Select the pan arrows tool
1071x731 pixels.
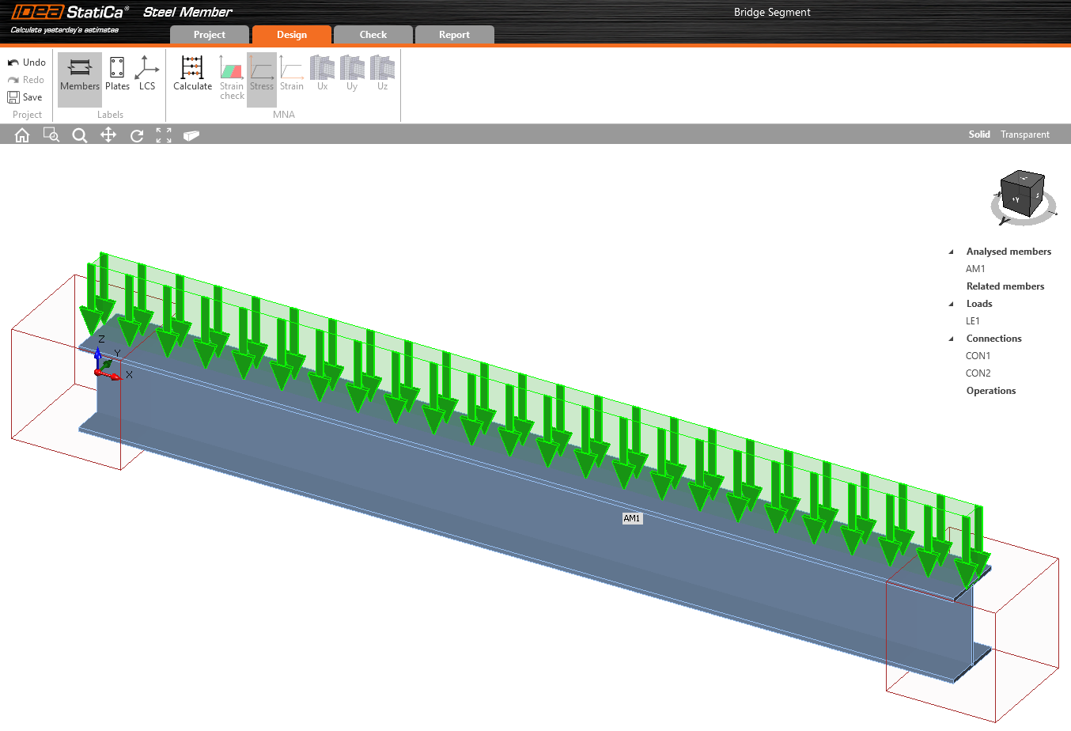[108, 135]
